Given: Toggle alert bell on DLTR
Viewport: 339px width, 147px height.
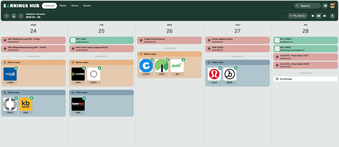Looking at the screenshot, I should (168, 60).
